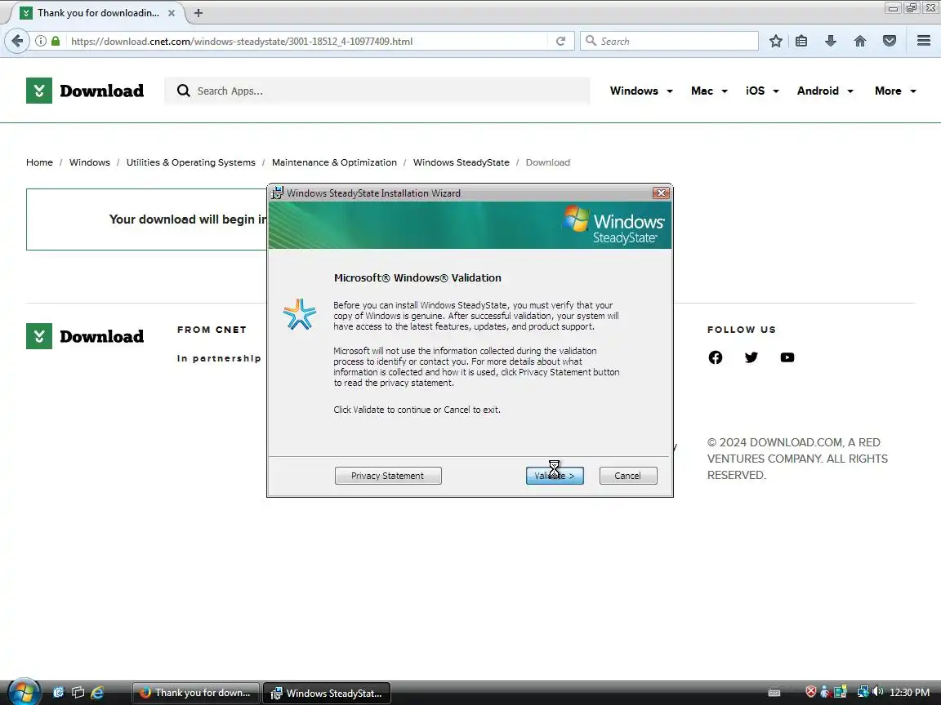The height and width of the screenshot is (705, 941).
Task: Expand the Windows dropdown menu
Action: [641, 91]
